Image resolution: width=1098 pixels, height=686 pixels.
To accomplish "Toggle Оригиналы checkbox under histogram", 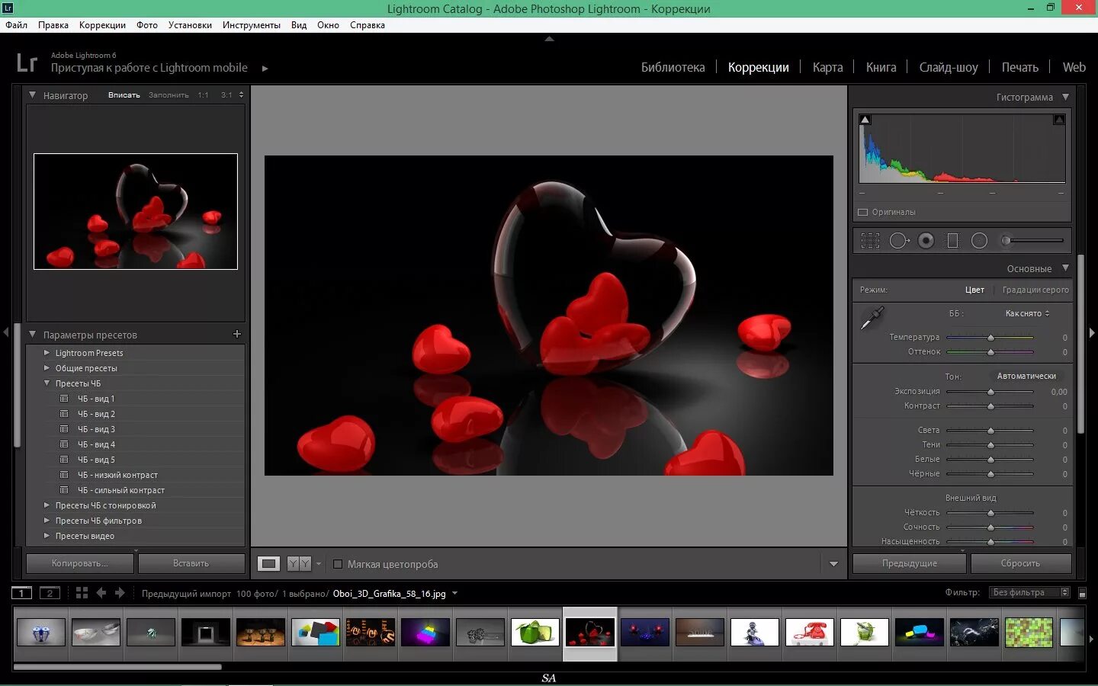I will (x=863, y=212).
